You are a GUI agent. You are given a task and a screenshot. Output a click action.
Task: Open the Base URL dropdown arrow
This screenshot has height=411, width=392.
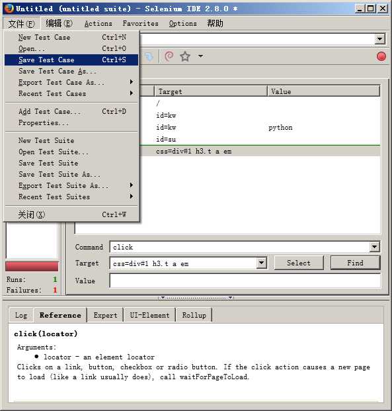(x=379, y=39)
